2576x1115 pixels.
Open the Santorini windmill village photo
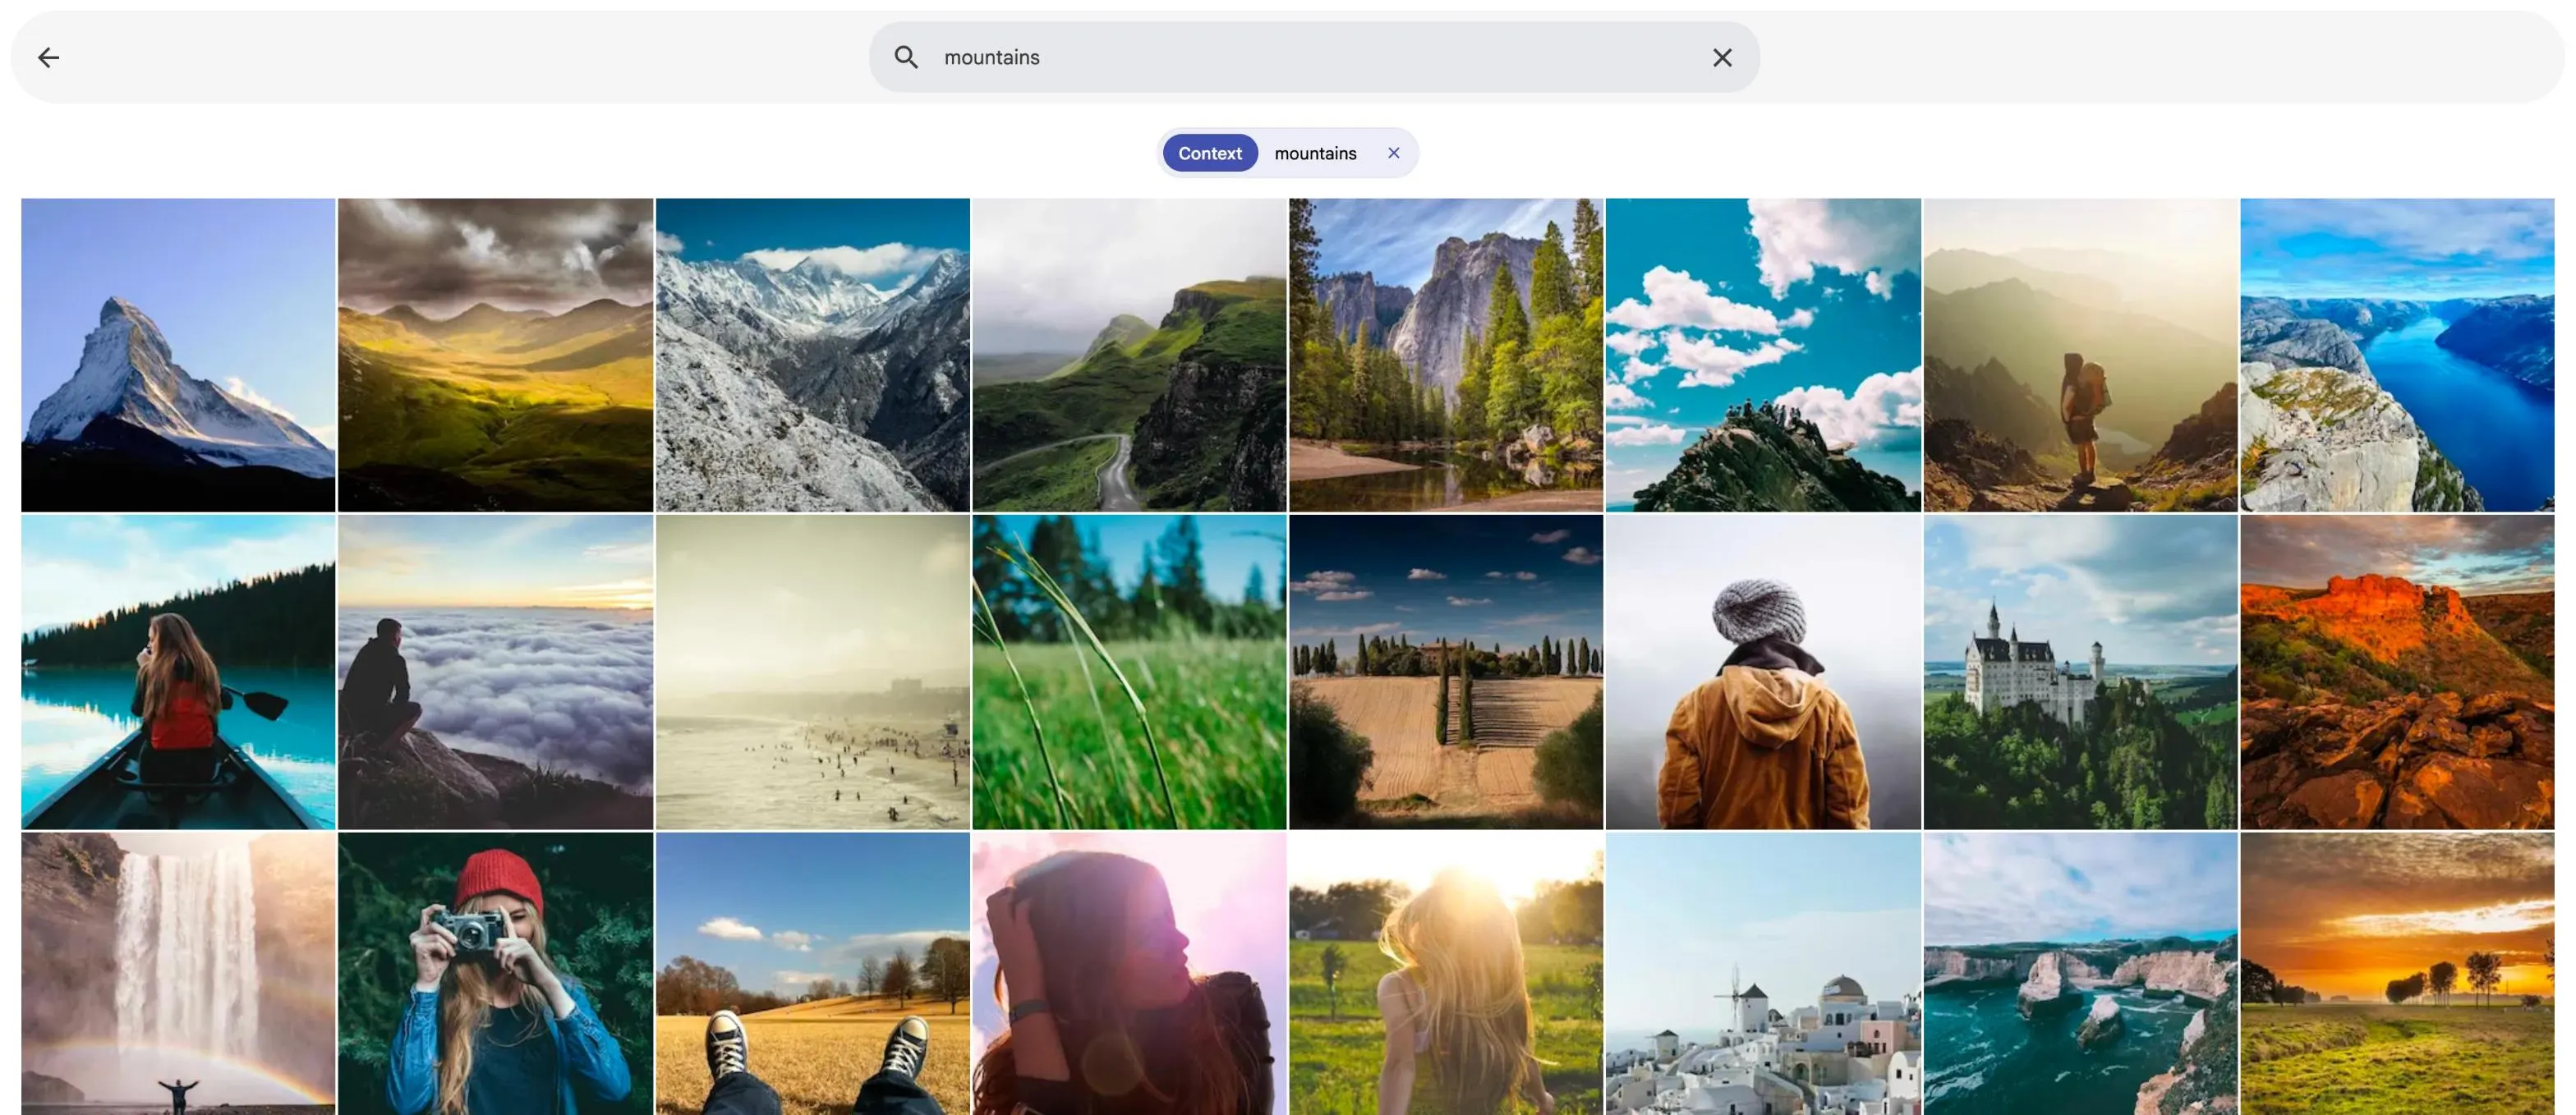click(x=1763, y=974)
